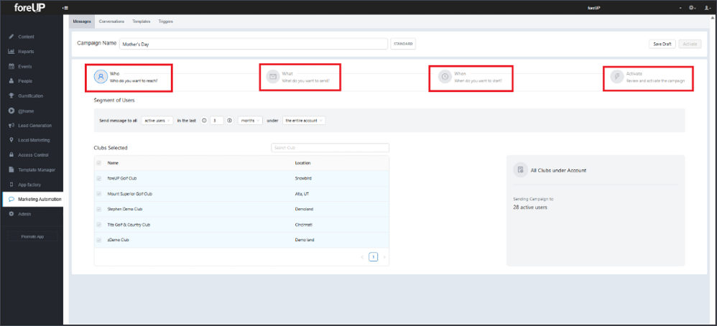Click the Campaign Name input field
The image size is (717, 326).
[254, 45]
